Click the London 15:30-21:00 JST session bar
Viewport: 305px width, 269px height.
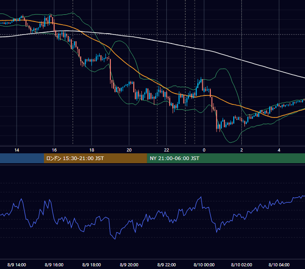pyautogui.click(x=95, y=158)
